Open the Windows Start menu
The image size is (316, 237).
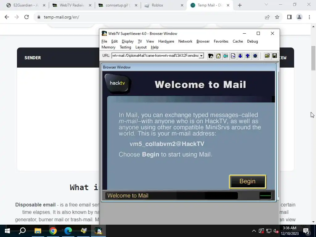(7, 231)
